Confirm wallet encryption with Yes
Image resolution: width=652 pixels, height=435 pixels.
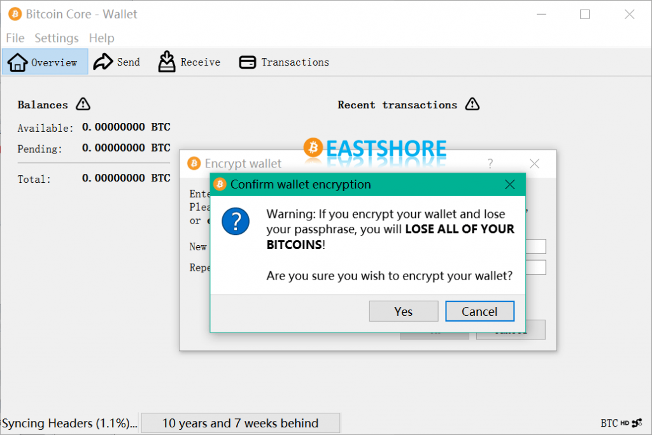tap(403, 311)
